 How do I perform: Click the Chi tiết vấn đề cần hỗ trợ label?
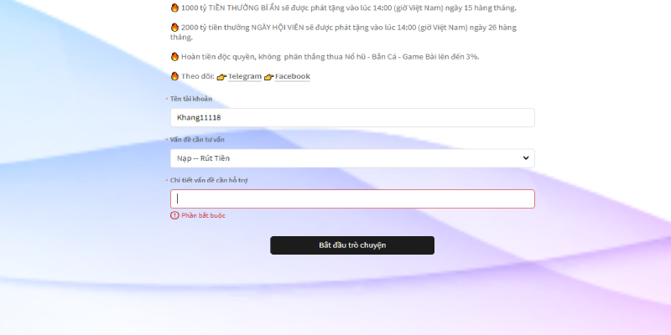[209, 180]
